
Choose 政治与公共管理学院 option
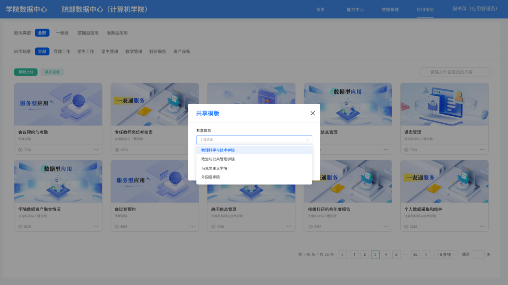[254, 159]
